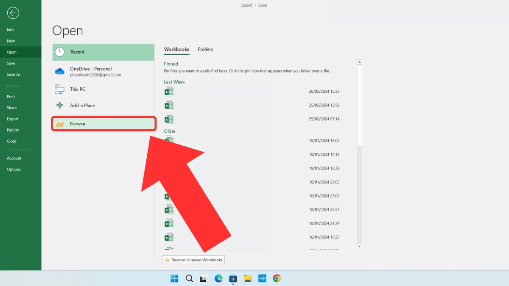Click the Recent clock icon

pos(60,52)
